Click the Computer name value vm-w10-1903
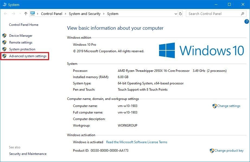Screen dimensions: 250x162 127,106
